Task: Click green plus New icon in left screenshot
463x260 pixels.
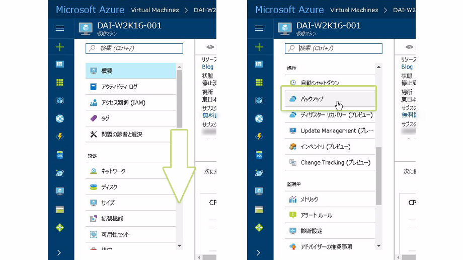Action: pos(60,47)
